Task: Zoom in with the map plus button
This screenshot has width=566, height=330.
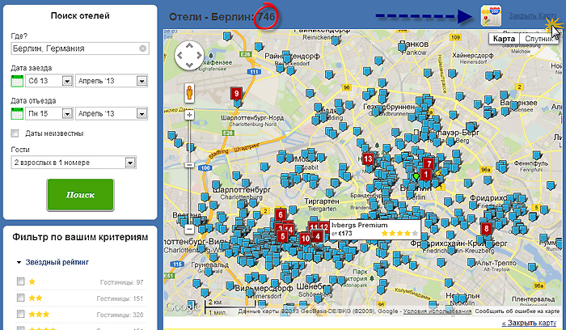Action: click(x=189, y=115)
